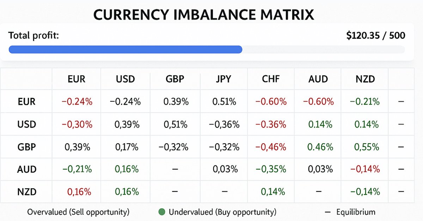The height and width of the screenshot is (221, 423).
Task: Click the NZD row header
Action: 27,192
